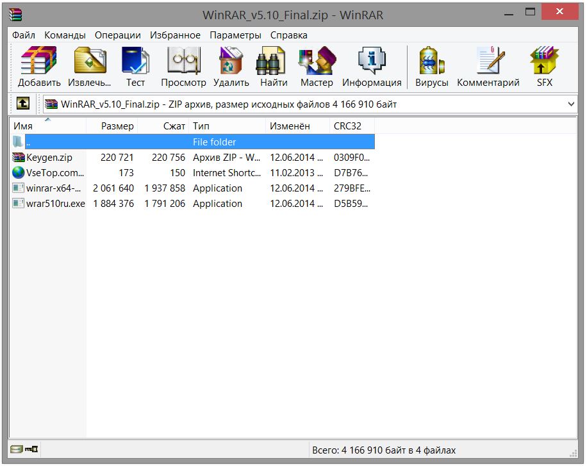Viewport: 587px width, 467px height.
Task: Open the Найти (Find) binoculars tool
Action: pyautogui.click(x=270, y=60)
